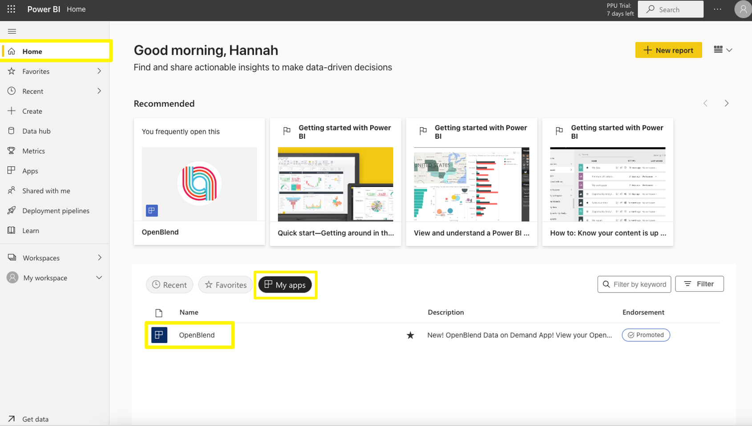Open the more options ellipsis in header
The height and width of the screenshot is (426, 752).
[x=717, y=9]
